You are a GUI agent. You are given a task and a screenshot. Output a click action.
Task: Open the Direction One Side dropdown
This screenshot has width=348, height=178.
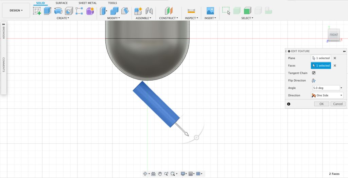[327, 95]
